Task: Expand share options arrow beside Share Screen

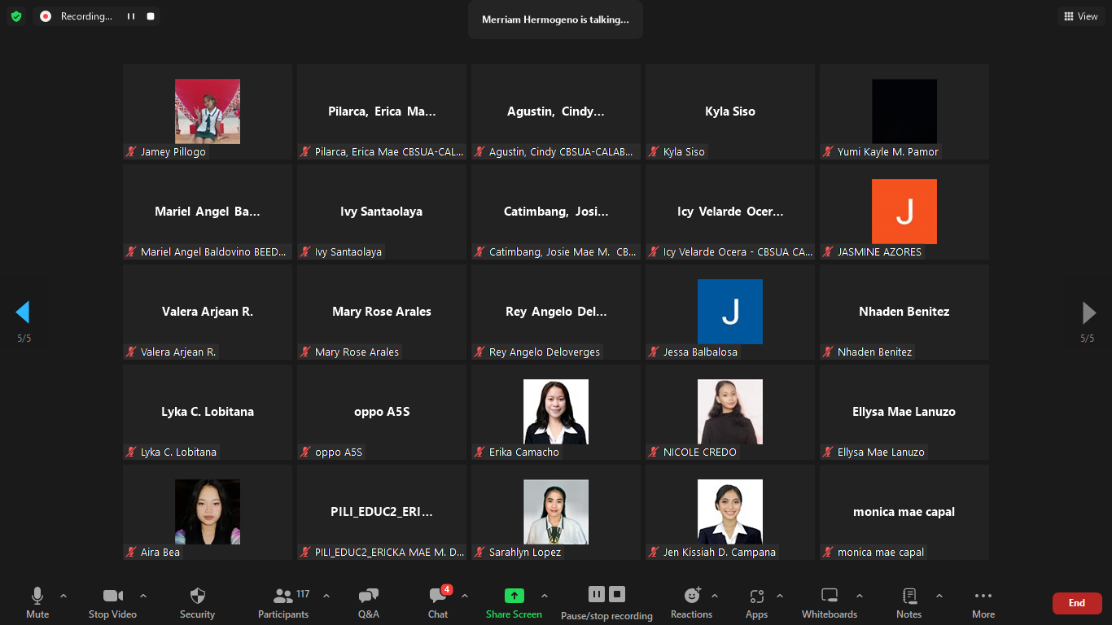Action: [x=545, y=596]
